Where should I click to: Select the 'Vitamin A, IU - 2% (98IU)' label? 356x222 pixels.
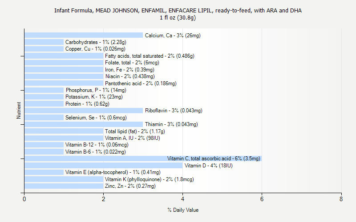tap(132, 138)
